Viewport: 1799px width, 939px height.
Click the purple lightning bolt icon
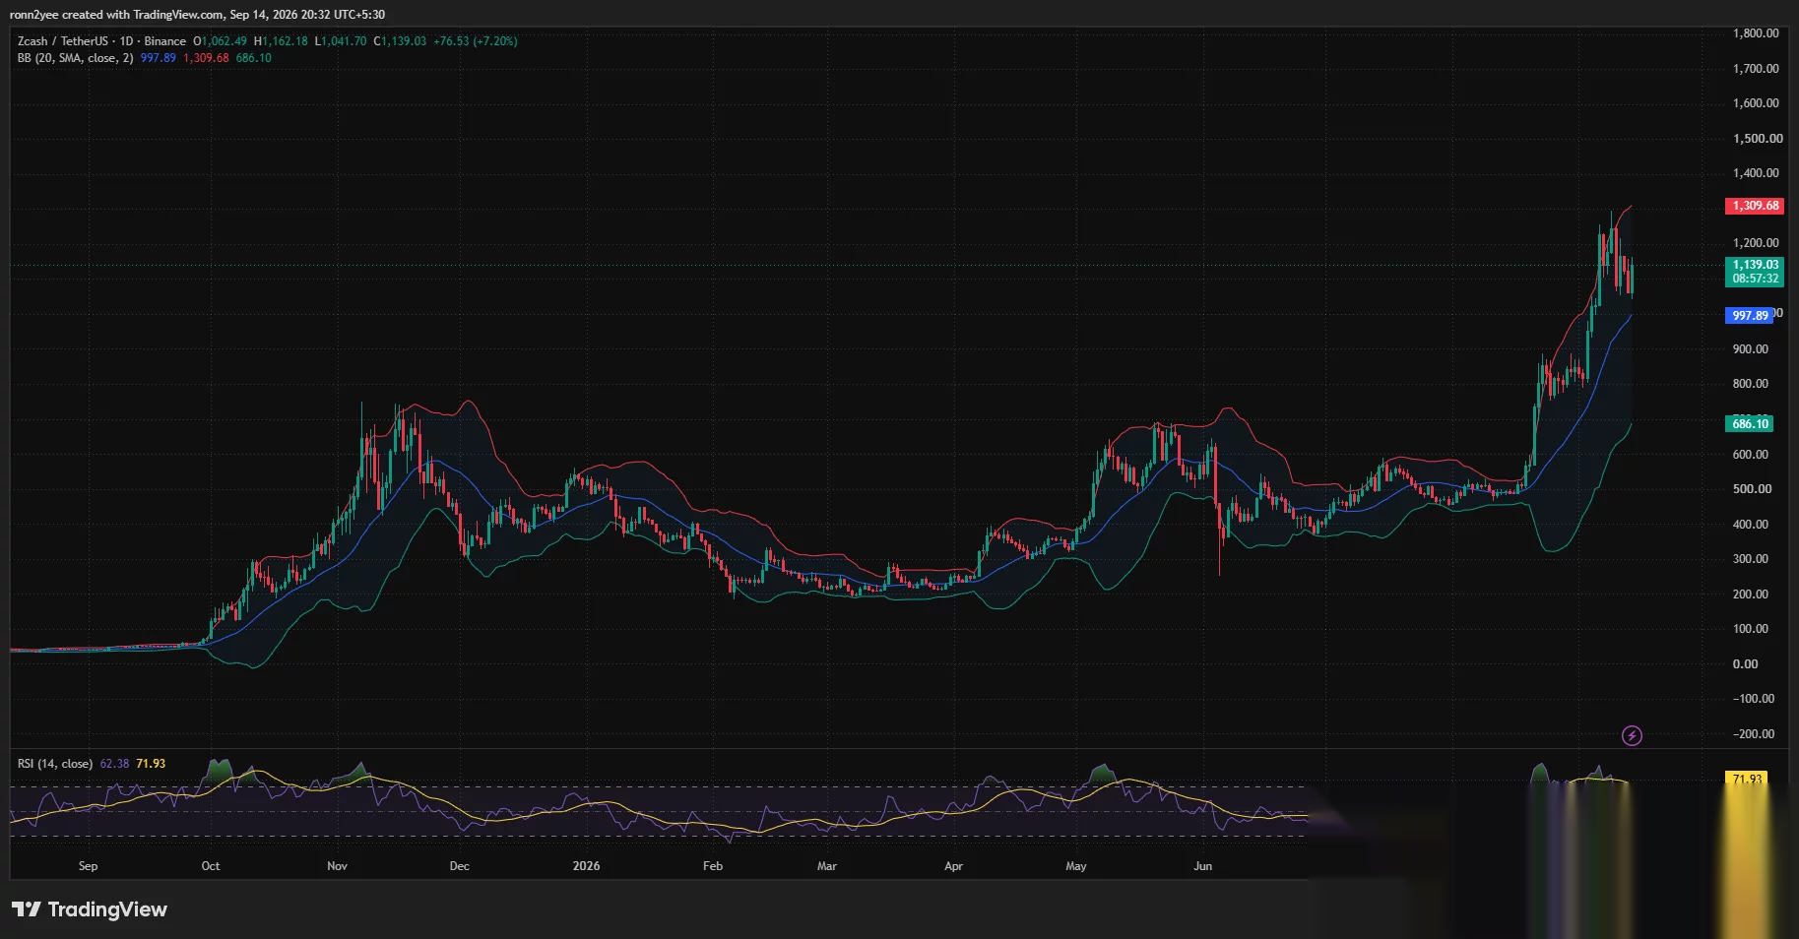tap(1632, 735)
